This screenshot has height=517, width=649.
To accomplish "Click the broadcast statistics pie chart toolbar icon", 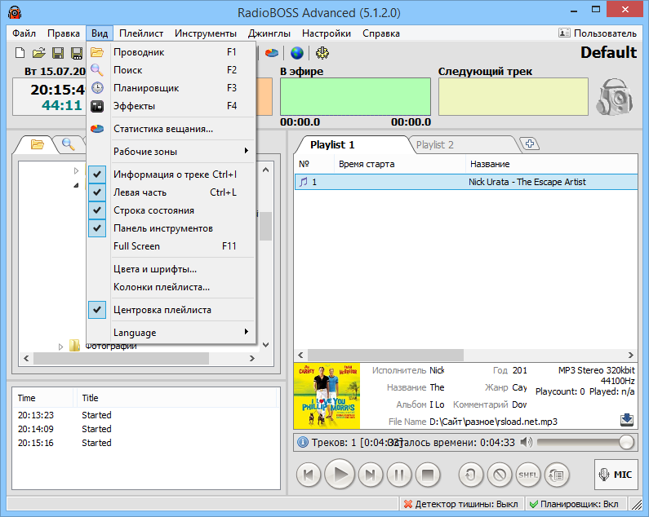I will tap(272, 52).
